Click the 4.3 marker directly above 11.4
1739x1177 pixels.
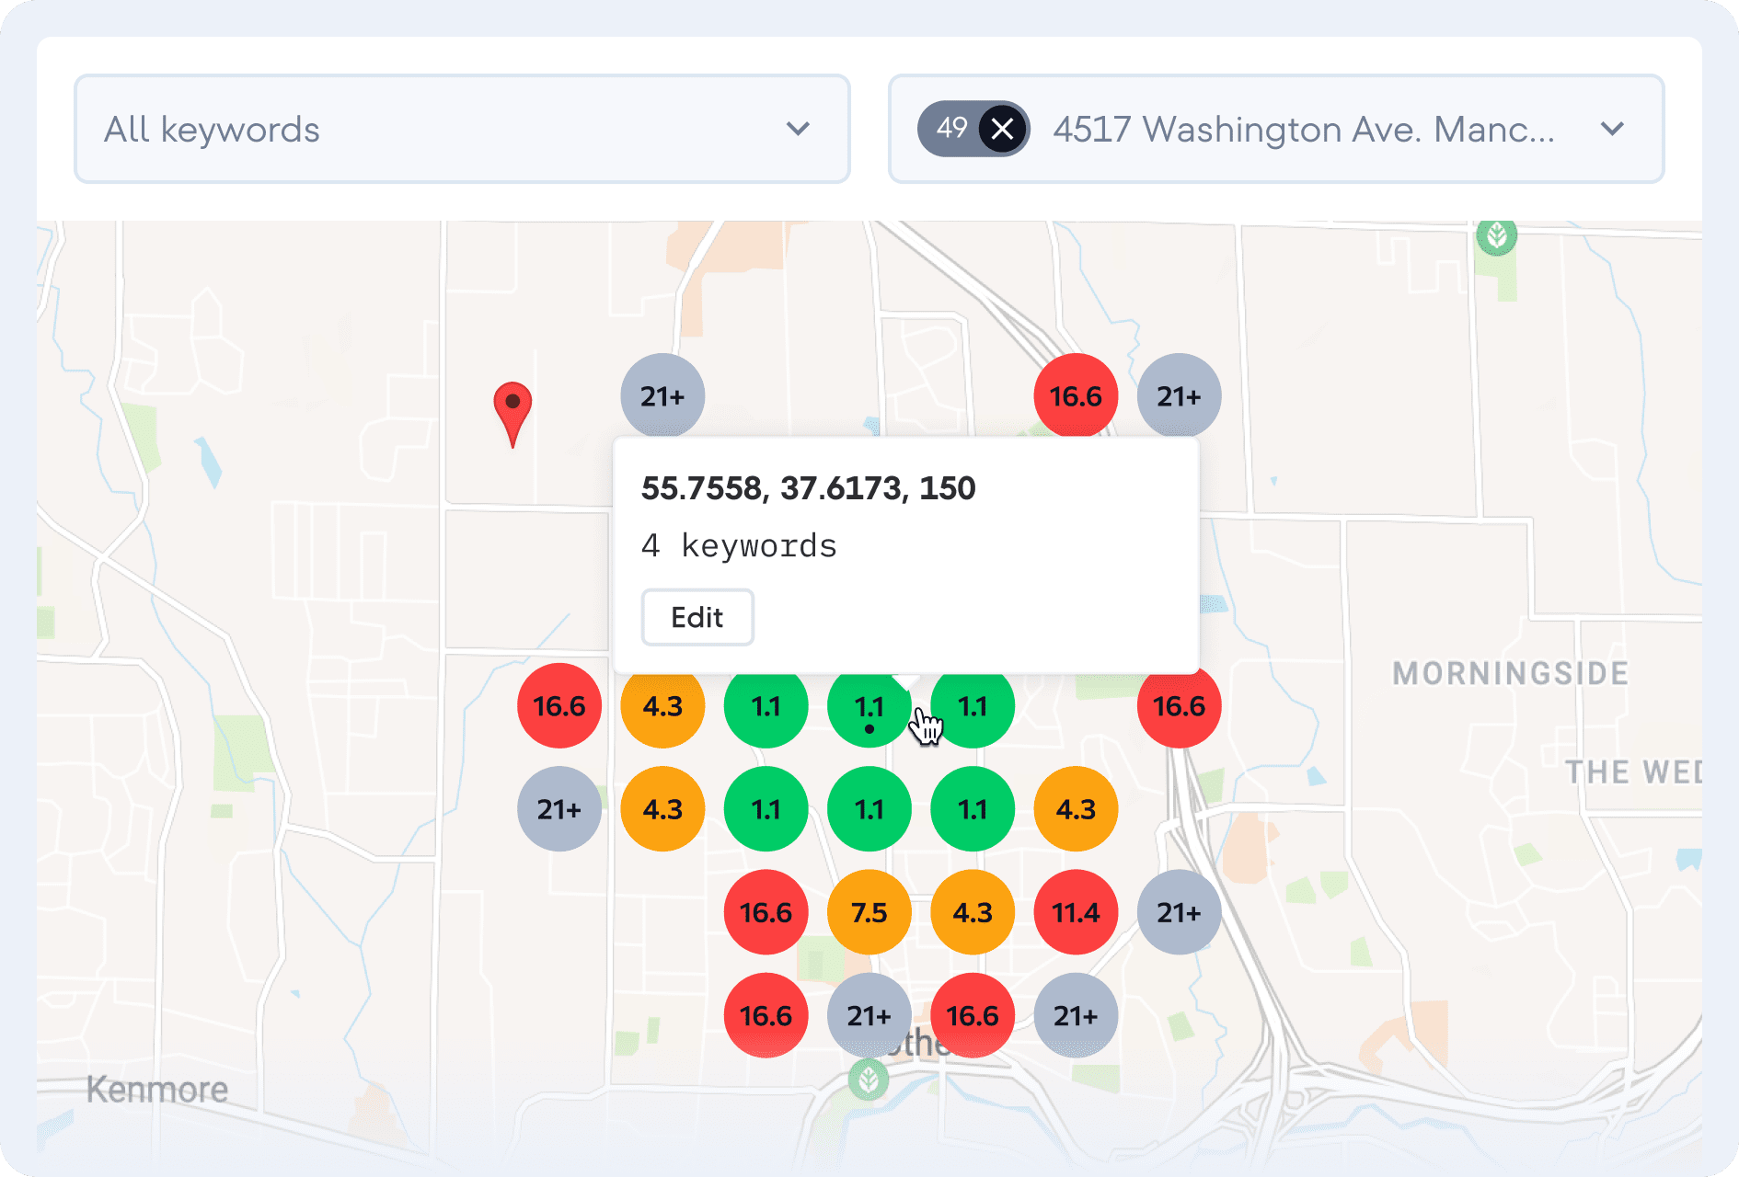[1076, 809]
